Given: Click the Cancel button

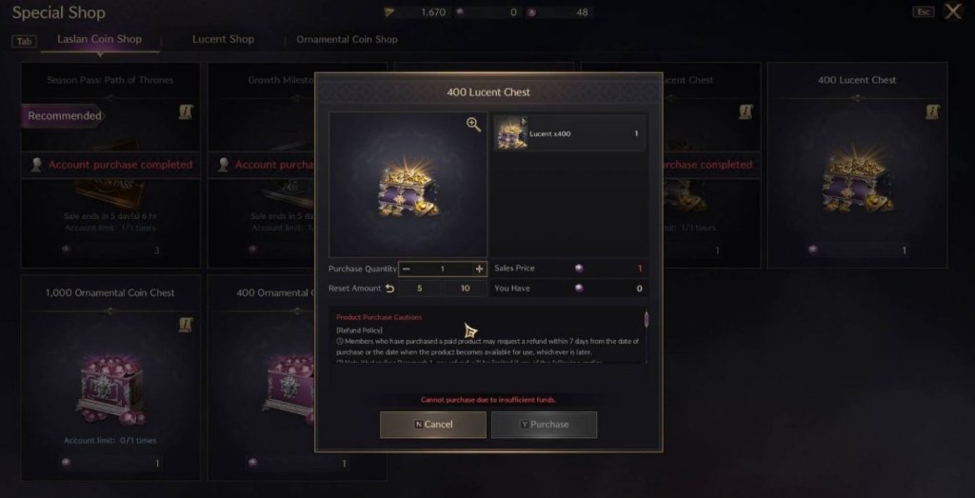Looking at the screenshot, I should click(433, 425).
